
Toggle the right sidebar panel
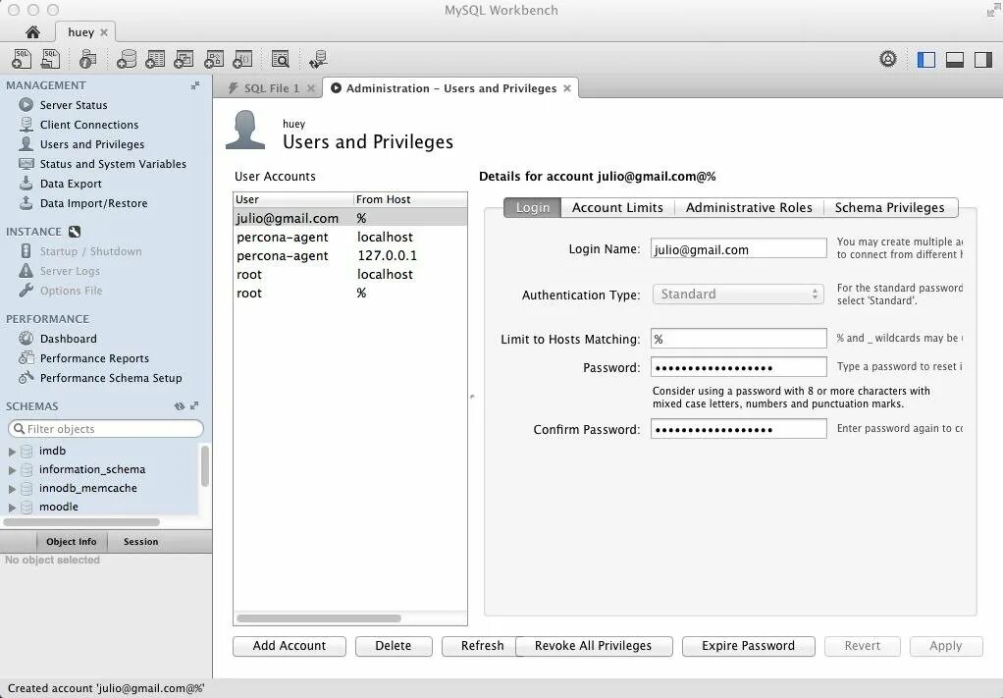983,60
